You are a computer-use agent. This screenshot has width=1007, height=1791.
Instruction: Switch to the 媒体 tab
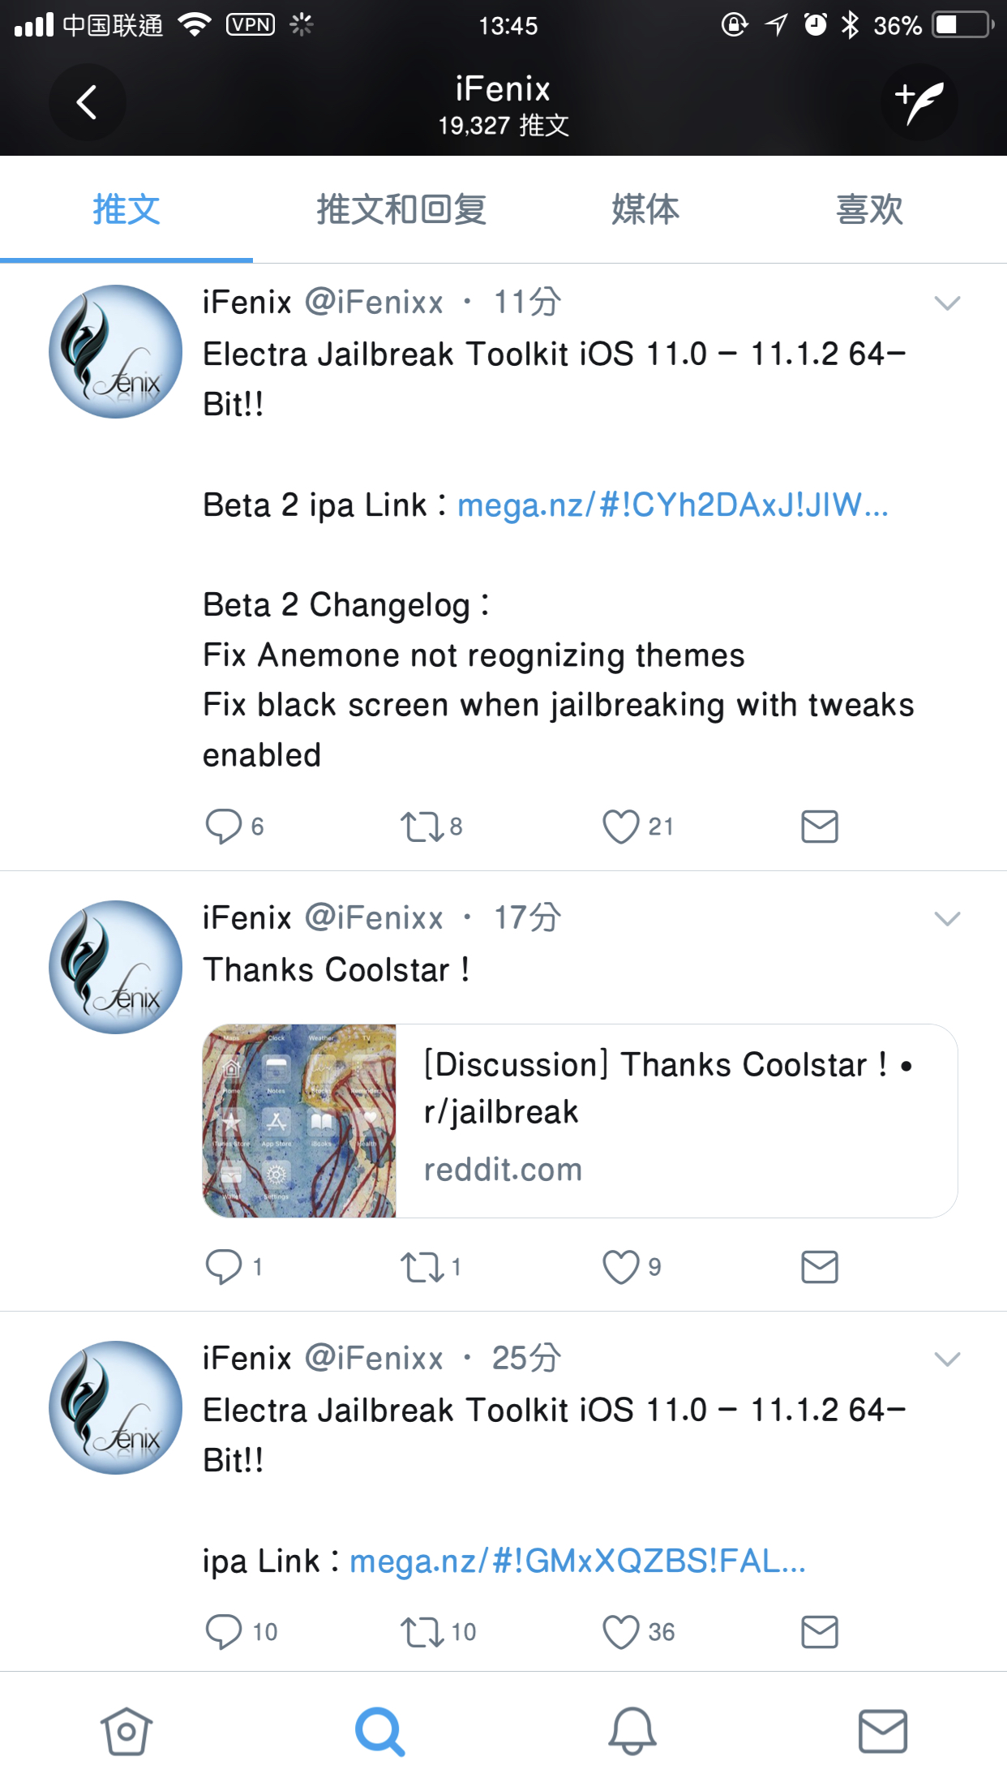pos(645,209)
